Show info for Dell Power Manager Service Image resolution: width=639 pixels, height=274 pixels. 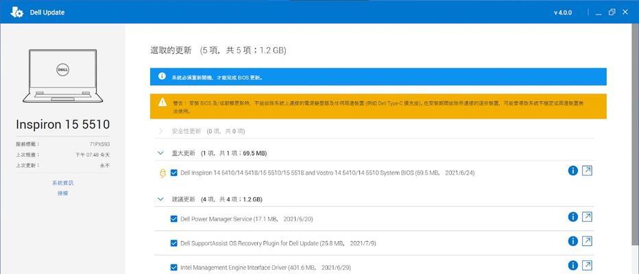573,217
